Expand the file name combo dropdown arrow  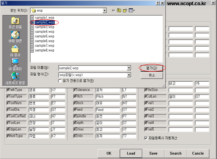(x=129, y=68)
